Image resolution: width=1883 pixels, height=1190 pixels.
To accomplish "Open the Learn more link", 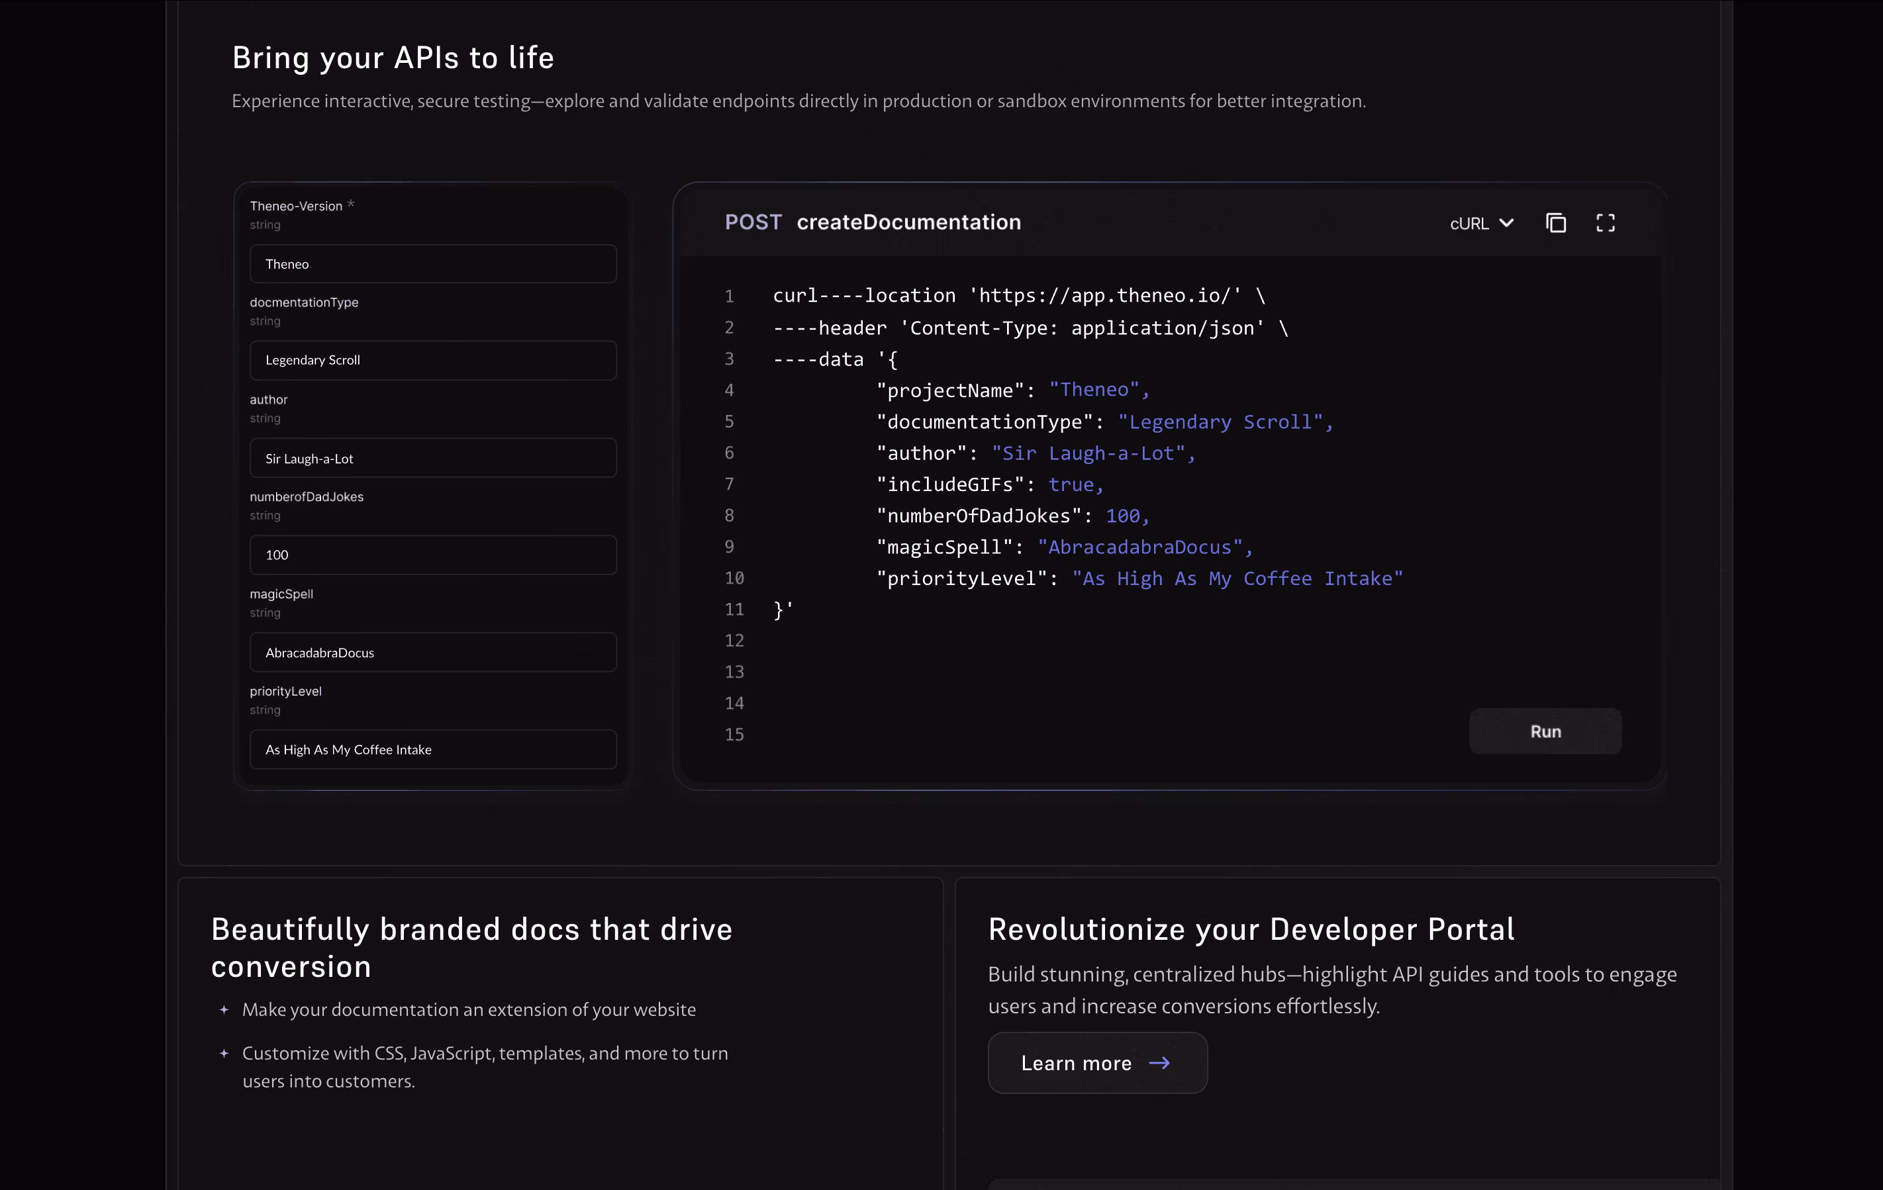I will [x=1097, y=1062].
